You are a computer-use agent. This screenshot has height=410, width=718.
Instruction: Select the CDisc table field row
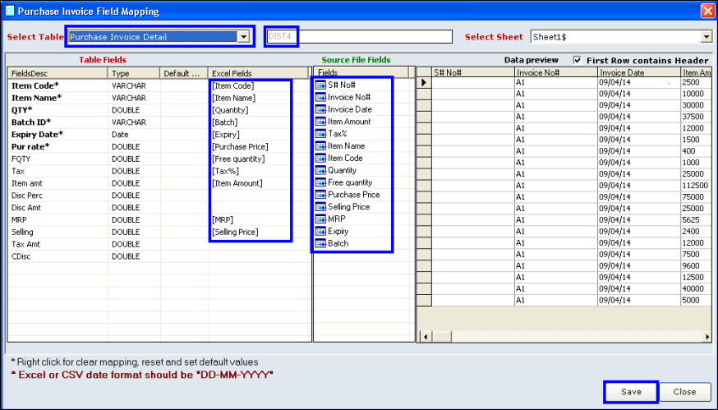coord(159,256)
